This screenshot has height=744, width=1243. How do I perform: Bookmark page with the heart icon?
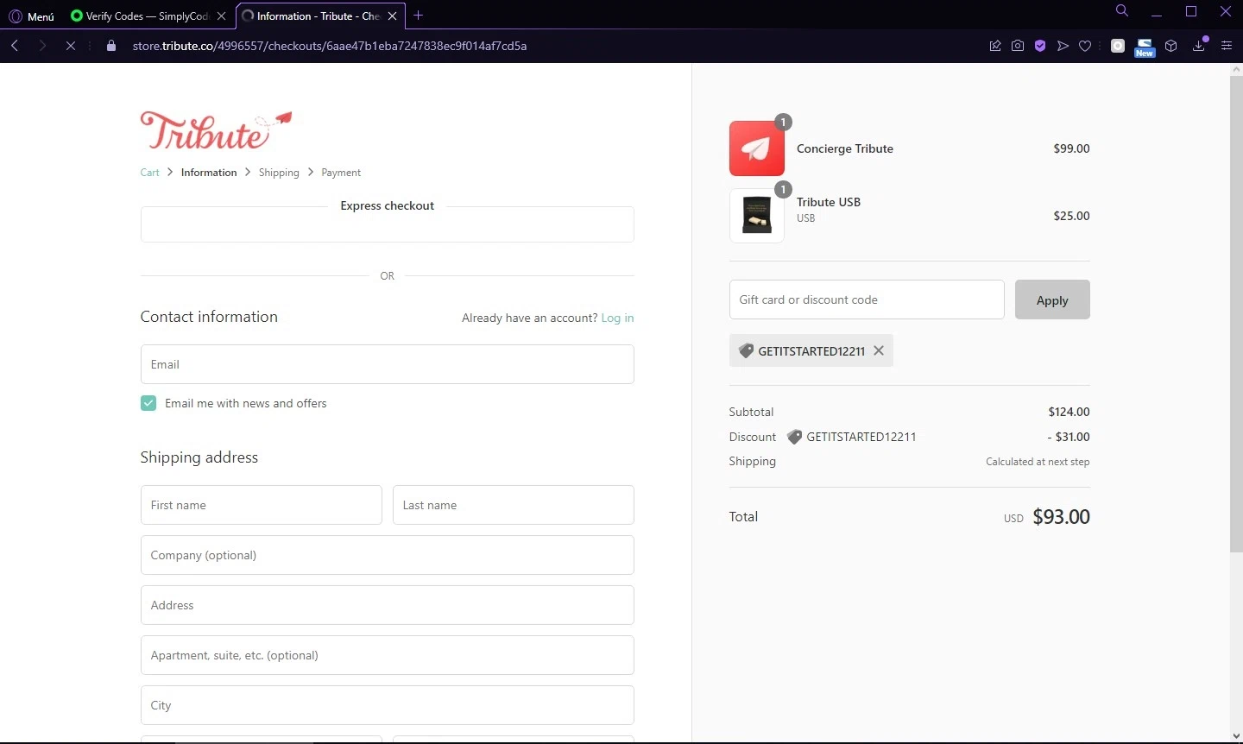(x=1085, y=46)
